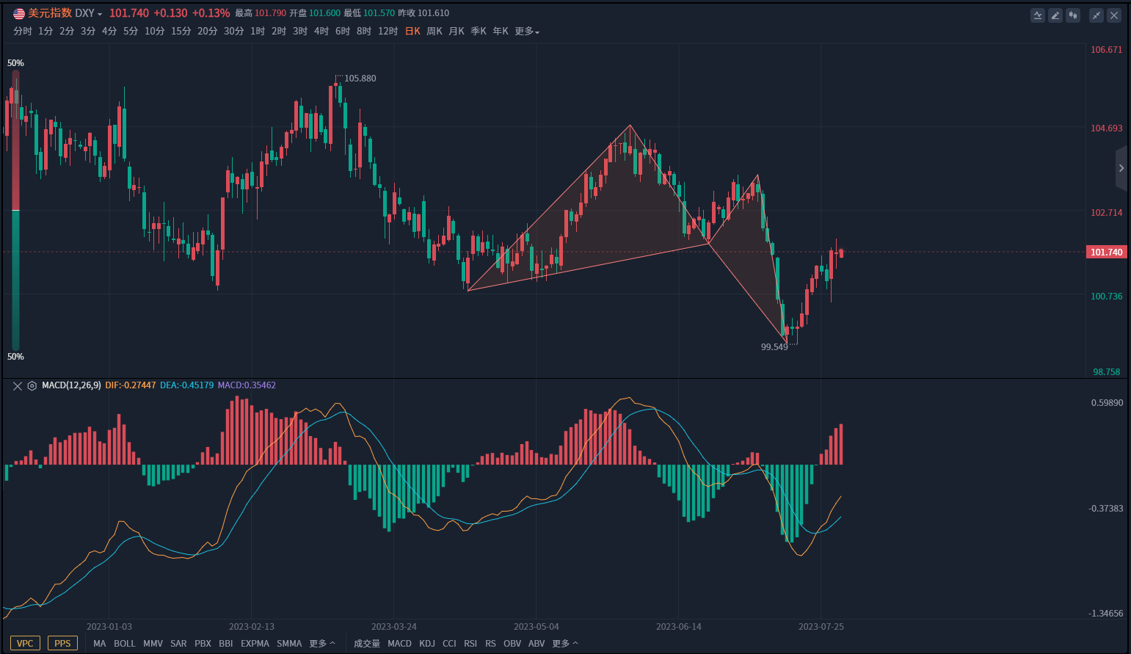1131x654 pixels.
Task: Click the 50% buy-sell ratio bar
Action: (15, 210)
